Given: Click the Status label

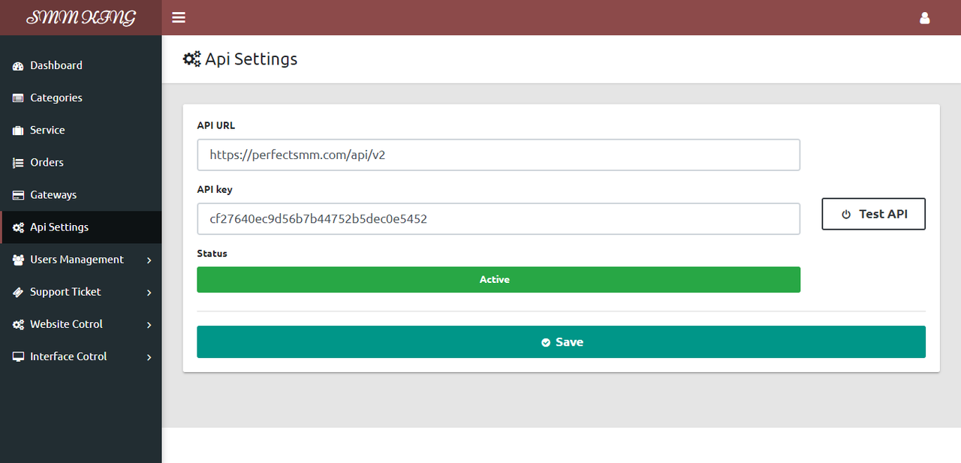Looking at the screenshot, I should click(212, 254).
